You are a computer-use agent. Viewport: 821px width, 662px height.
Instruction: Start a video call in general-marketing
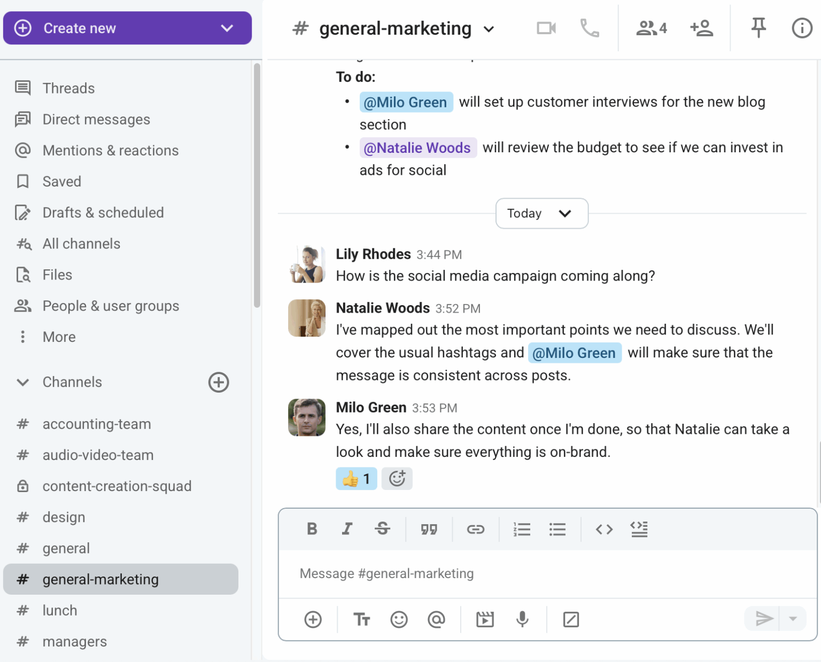546,28
